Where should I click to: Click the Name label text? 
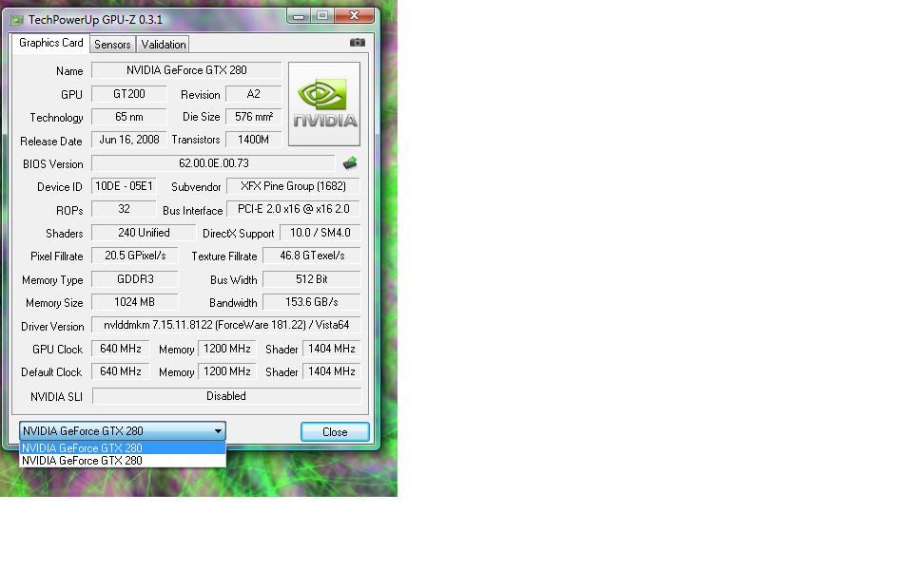tap(69, 71)
